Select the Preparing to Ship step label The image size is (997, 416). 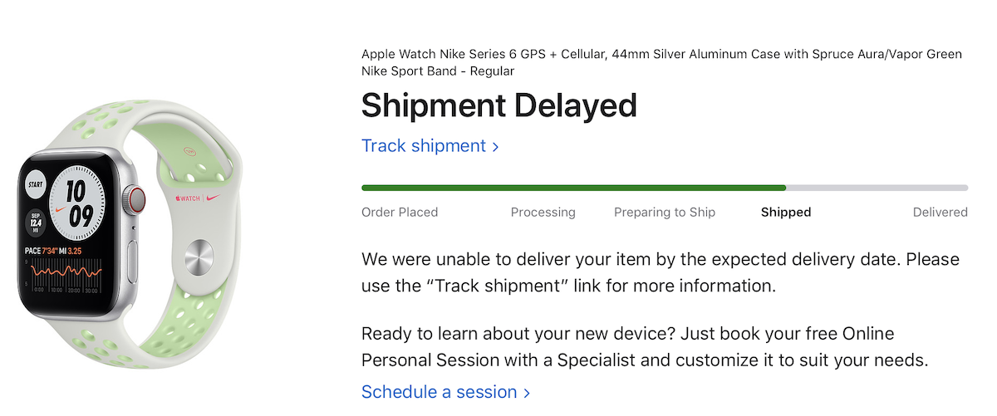[665, 212]
